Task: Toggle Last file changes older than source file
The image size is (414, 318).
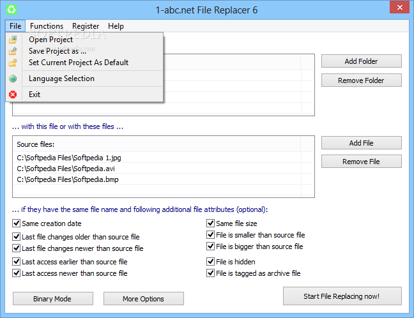Action: point(17,236)
